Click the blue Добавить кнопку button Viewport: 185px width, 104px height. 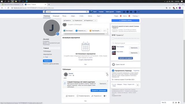click(x=125, y=21)
